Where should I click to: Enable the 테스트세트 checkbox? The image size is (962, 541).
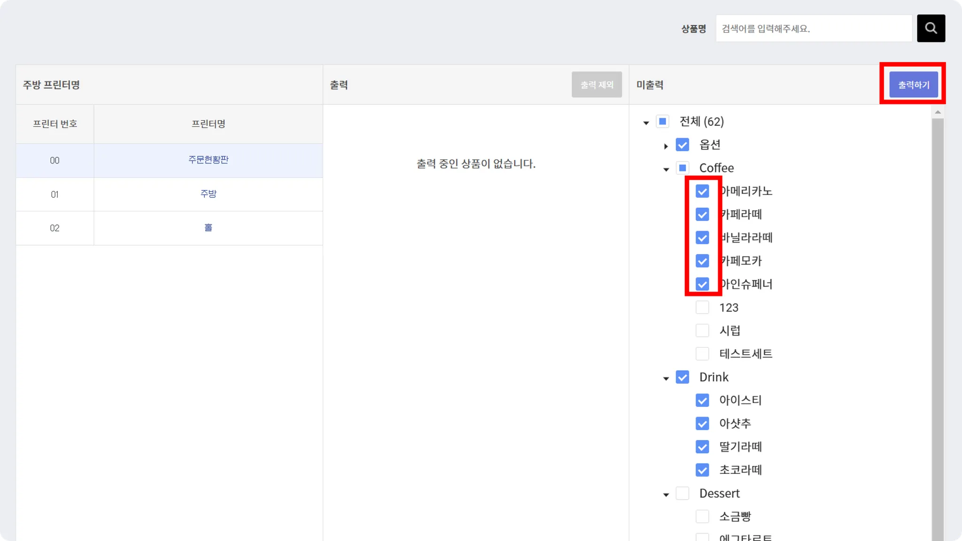[x=702, y=354]
